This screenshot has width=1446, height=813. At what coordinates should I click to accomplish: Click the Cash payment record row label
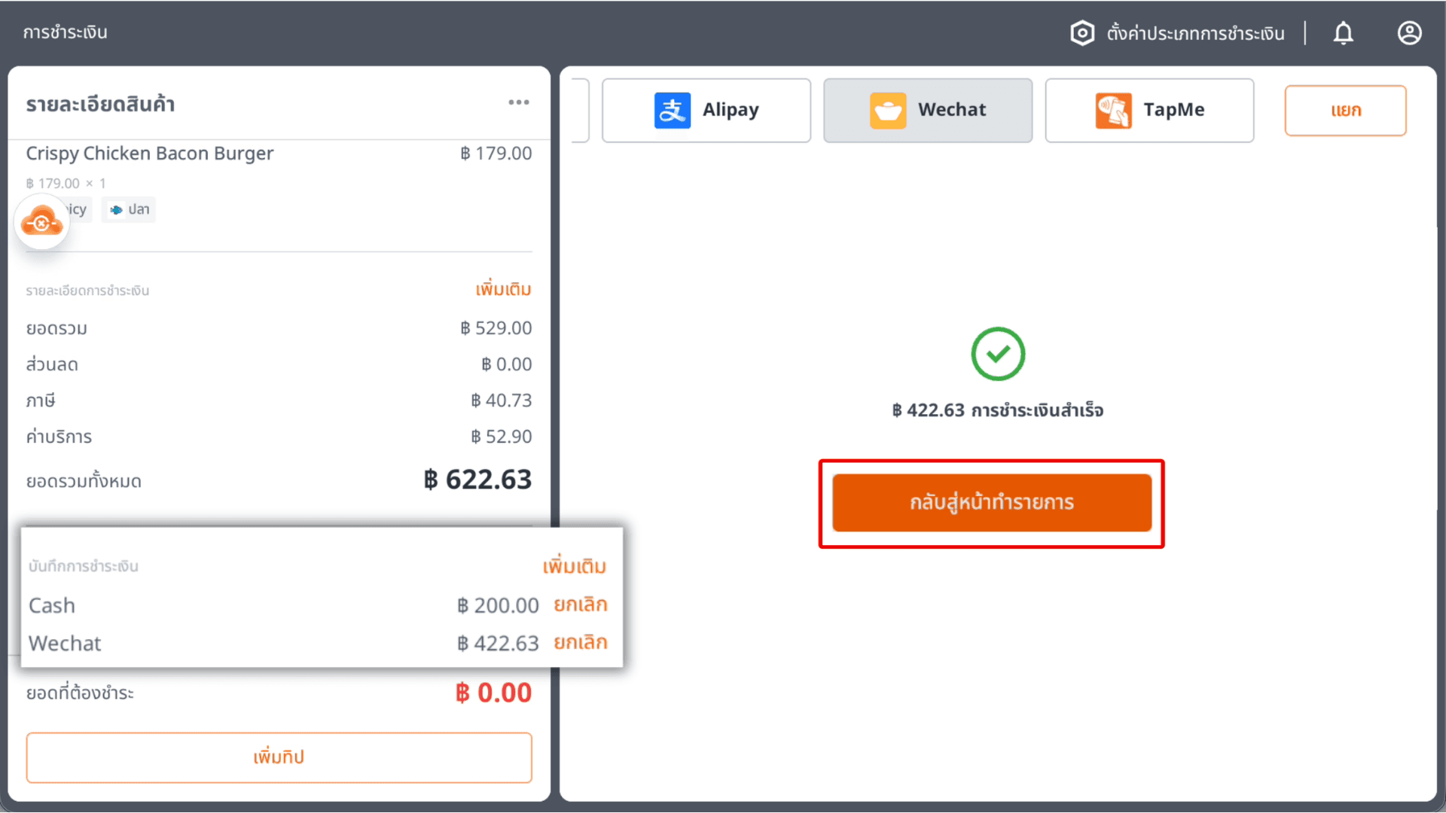click(52, 605)
